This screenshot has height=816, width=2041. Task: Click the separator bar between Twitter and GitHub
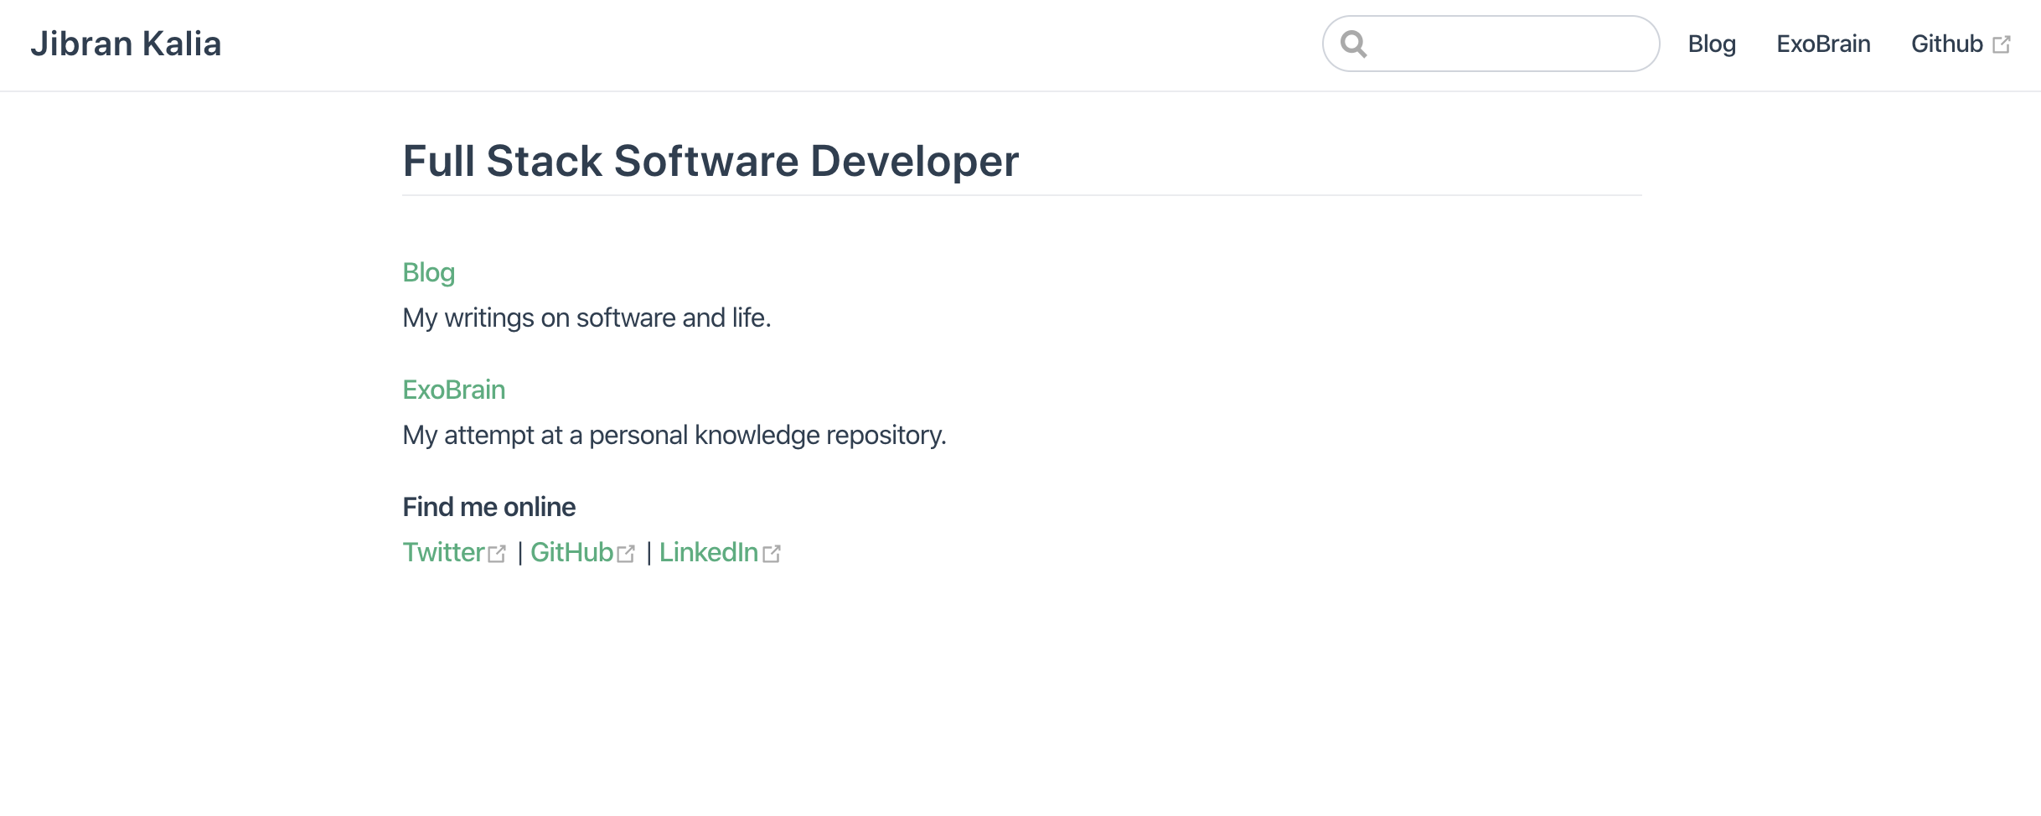click(519, 553)
